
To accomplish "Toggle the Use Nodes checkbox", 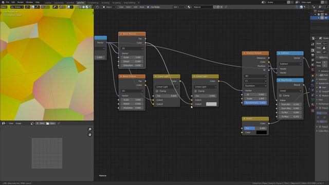I will (148, 7).
